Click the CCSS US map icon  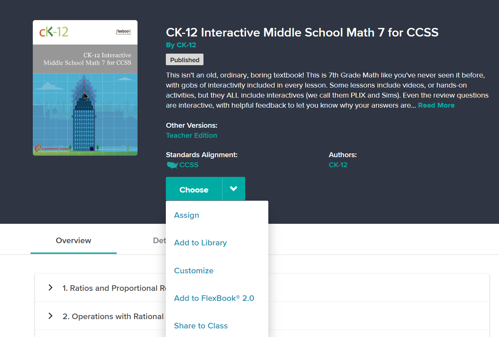[172, 165]
